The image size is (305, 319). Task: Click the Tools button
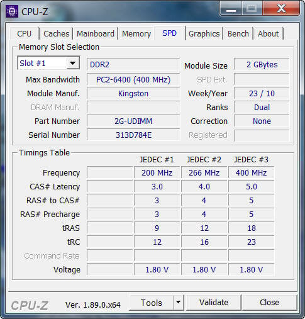[x=152, y=302]
